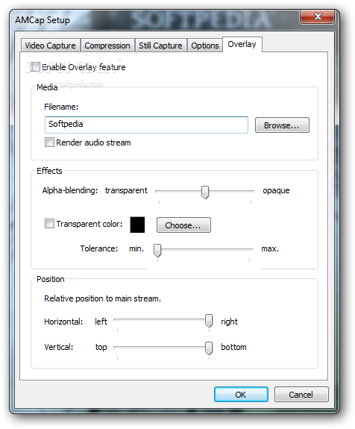Screen dimensions: 355x429
Task: Click Browse to pick a media file
Action: [282, 125]
